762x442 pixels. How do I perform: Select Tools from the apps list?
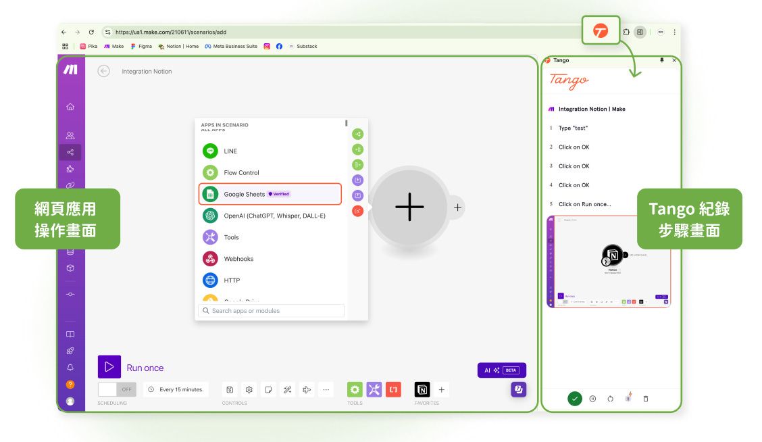coord(270,237)
